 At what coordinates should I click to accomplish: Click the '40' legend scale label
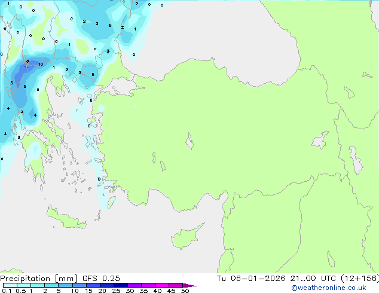coord(158,291)
